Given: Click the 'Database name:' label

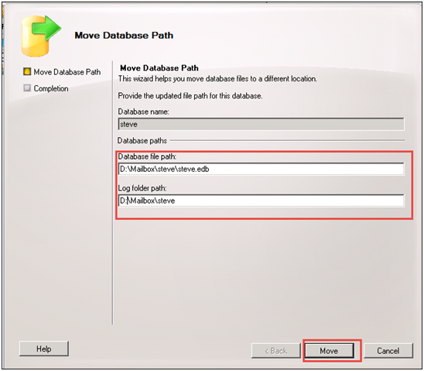Looking at the screenshot, I should tap(143, 112).
